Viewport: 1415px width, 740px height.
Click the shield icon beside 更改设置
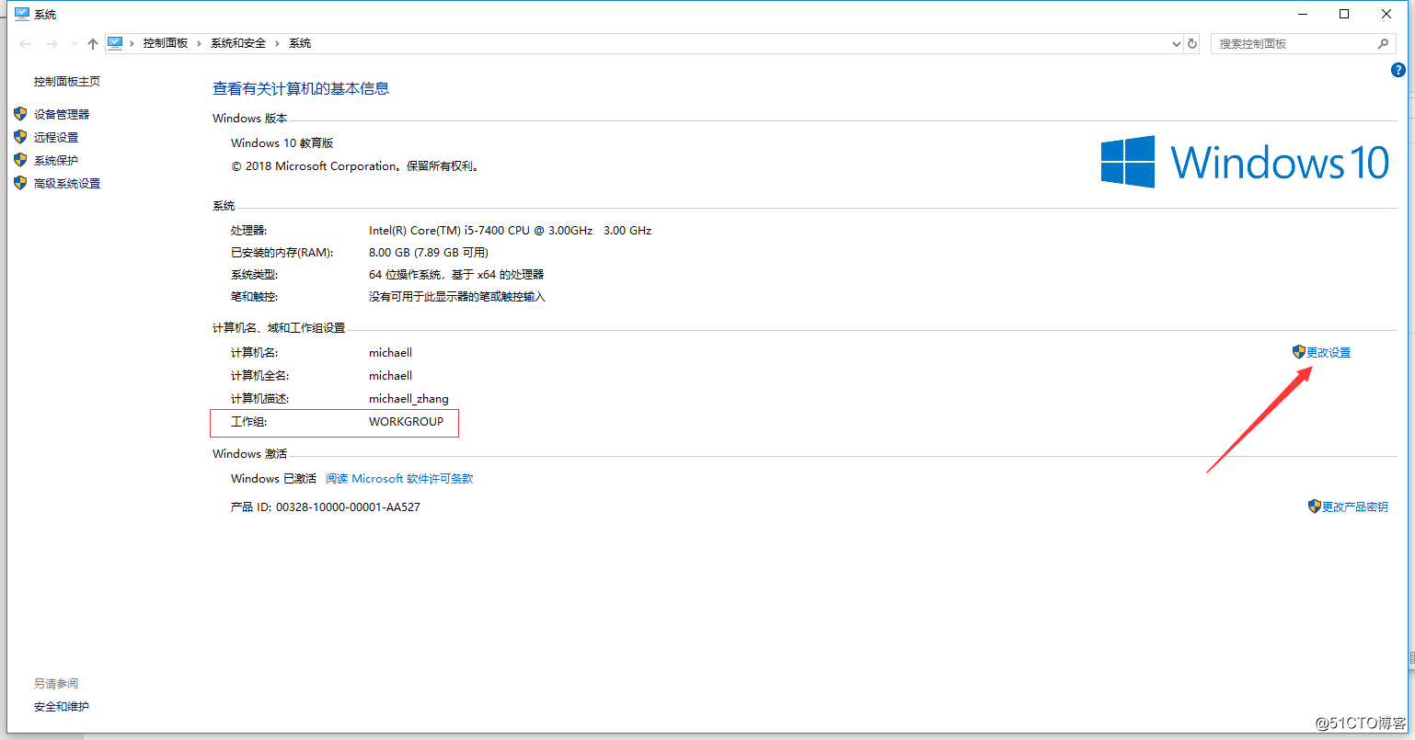1299,352
